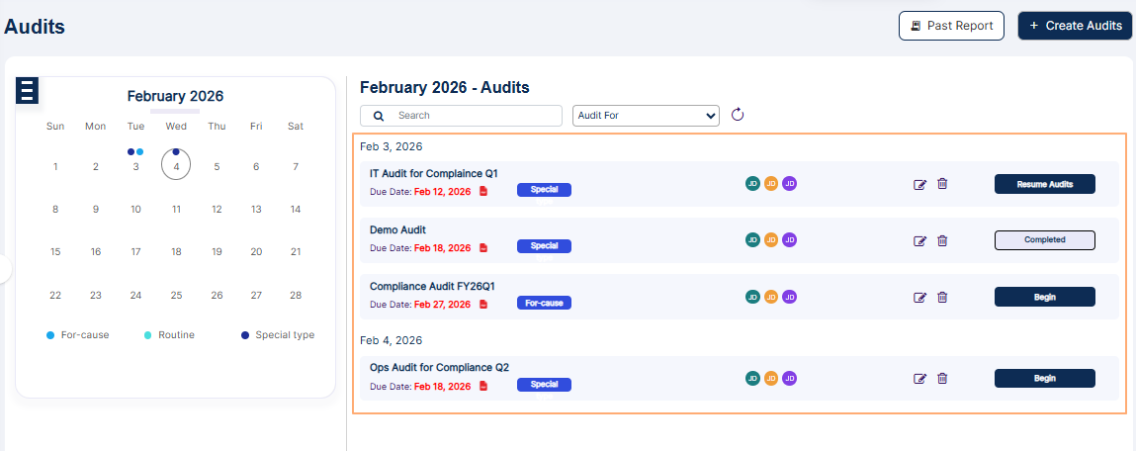Viewport: 1136px width, 451px height.
Task: Click Resume Audits for IT Audit
Action: tap(1044, 184)
